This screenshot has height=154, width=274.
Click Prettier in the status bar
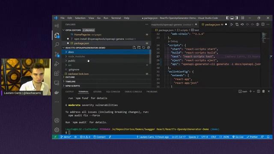[252, 137]
